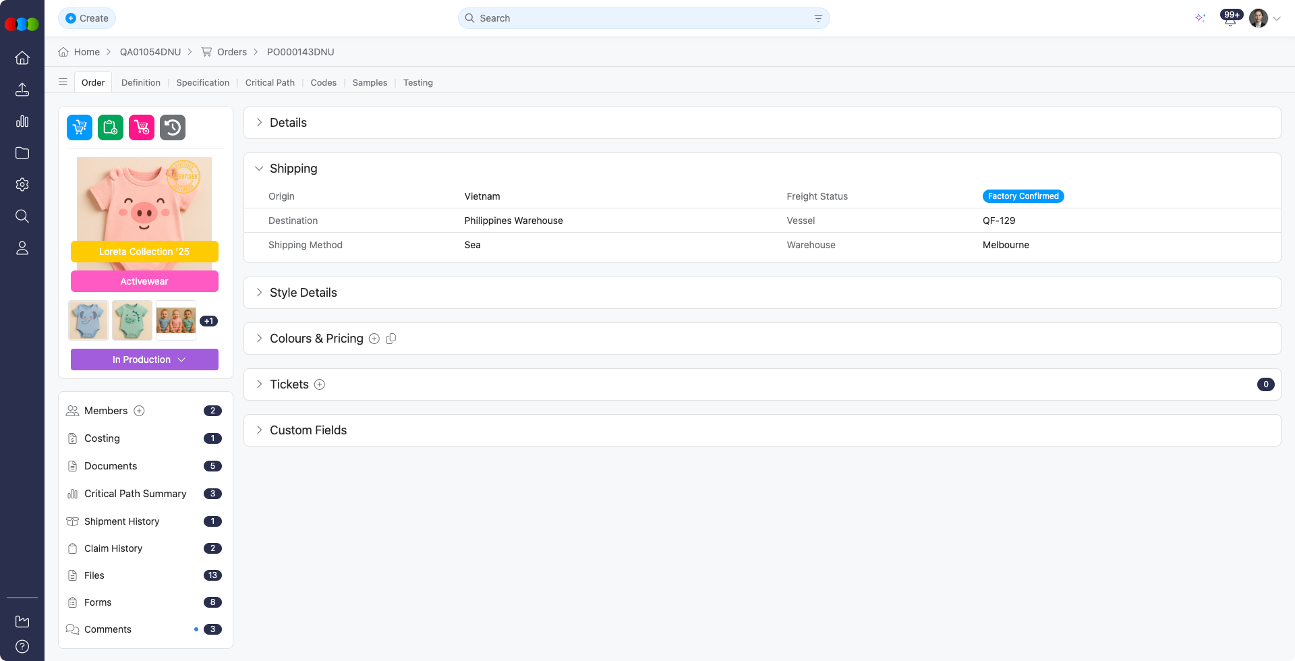
Task: Toggle the hamburger menu beside Order tab
Action: (63, 82)
